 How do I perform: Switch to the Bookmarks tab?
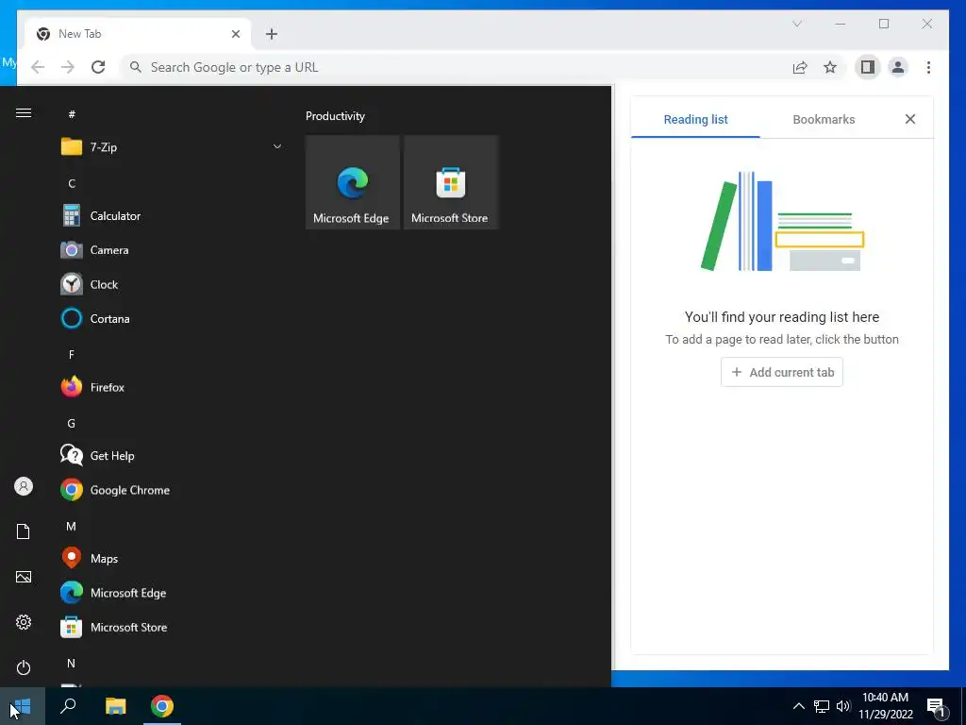pos(824,120)
